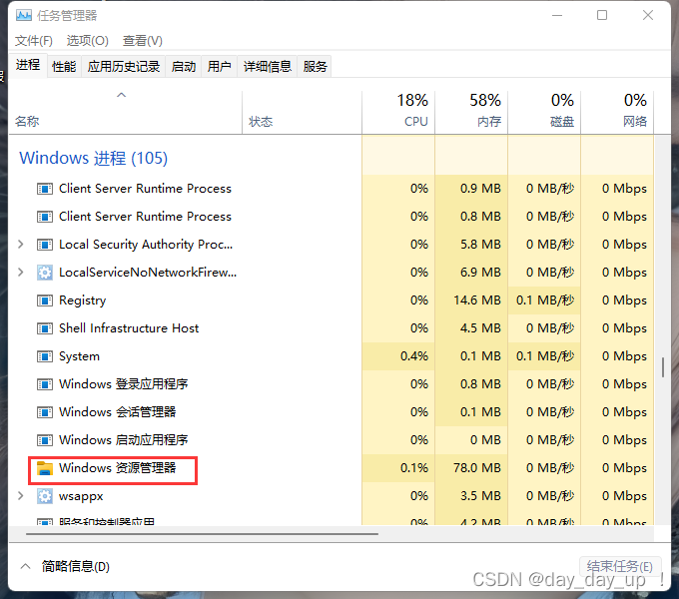Viewport: 679px width, 599px height.
Task: Click icon of first Client Server Runtime Process (0.9 MB)
Action: 45,189
